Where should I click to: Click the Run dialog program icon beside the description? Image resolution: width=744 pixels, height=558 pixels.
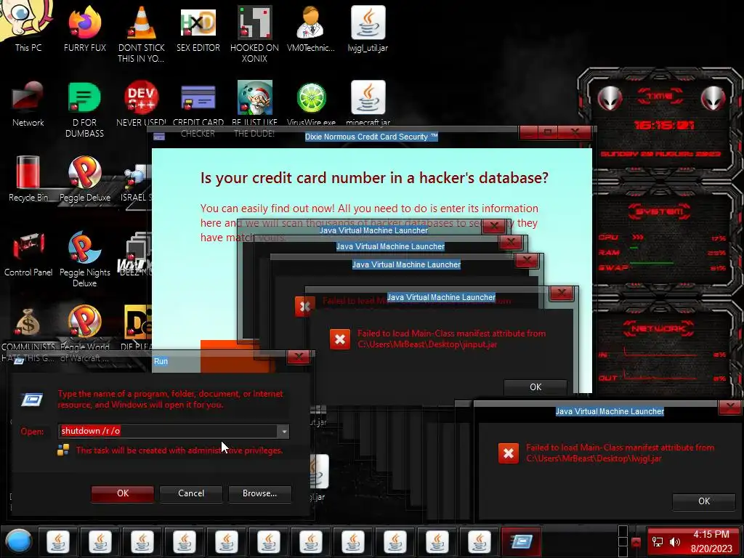pos(32,400)
